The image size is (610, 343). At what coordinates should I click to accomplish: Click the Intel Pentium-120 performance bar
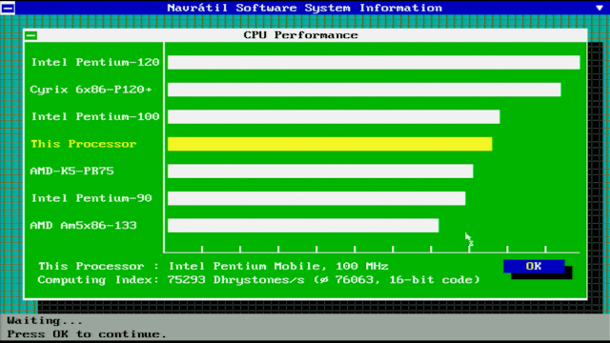[x=374, y=62]
